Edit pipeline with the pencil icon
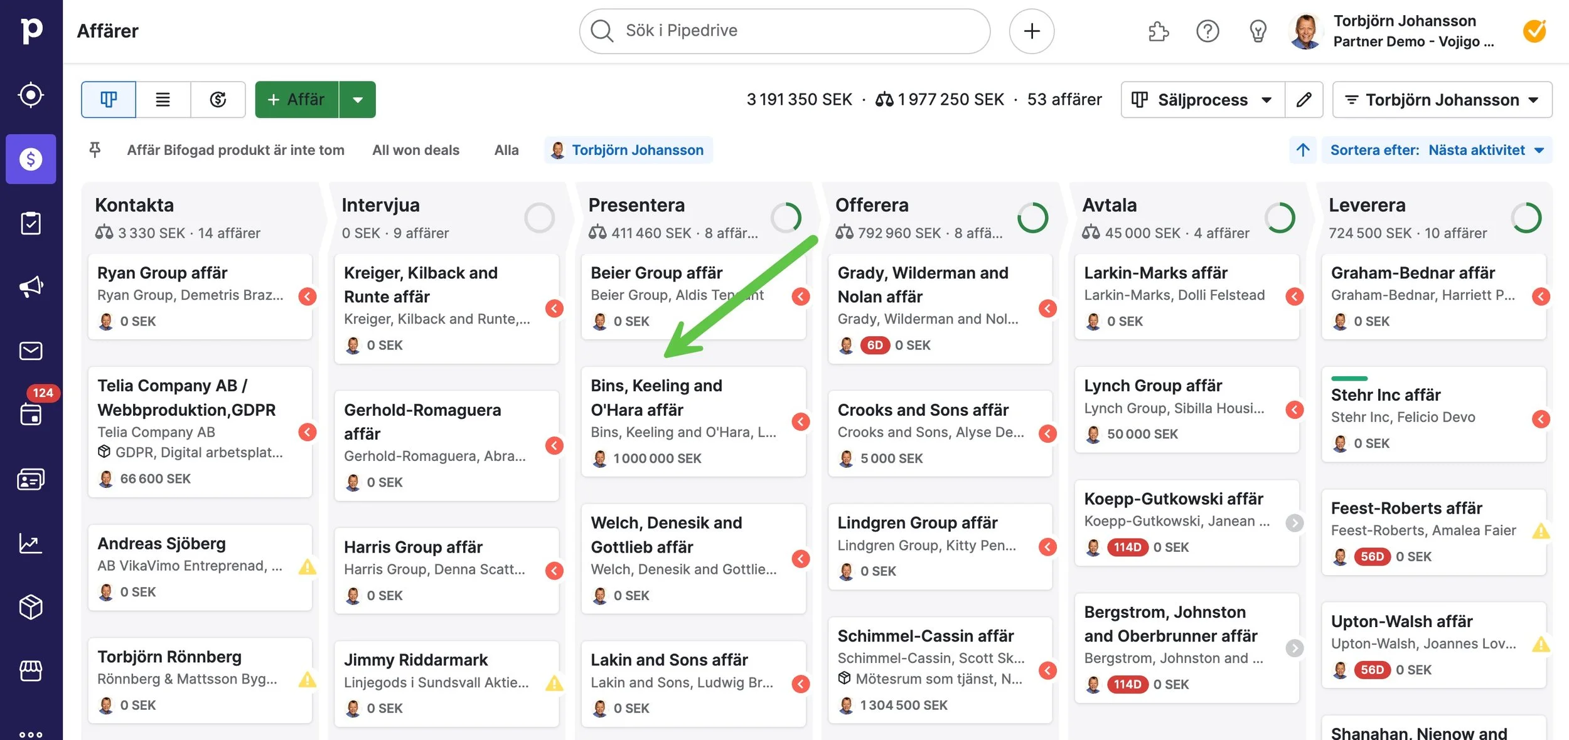1569x740 pixels. point(1304,100)
